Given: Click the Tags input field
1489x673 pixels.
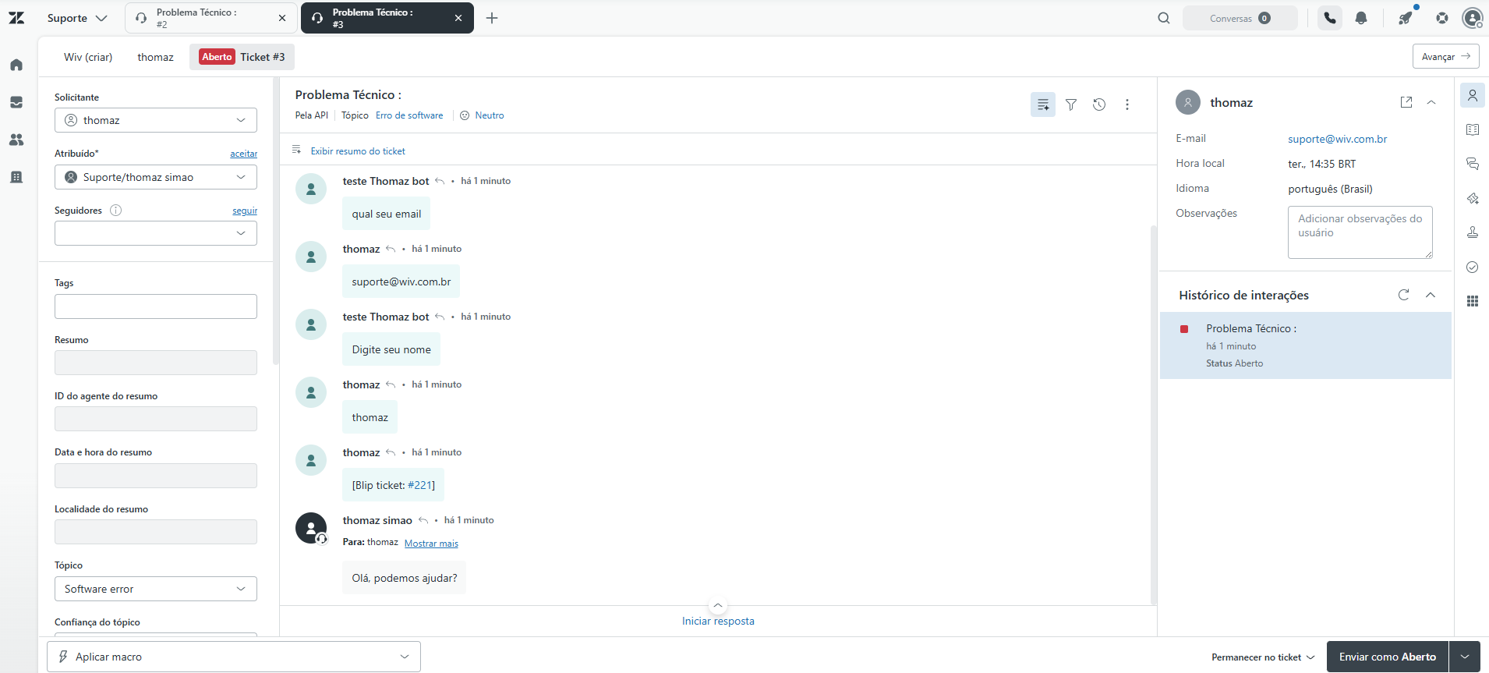Looking at the screenshot, I should 156,306.
